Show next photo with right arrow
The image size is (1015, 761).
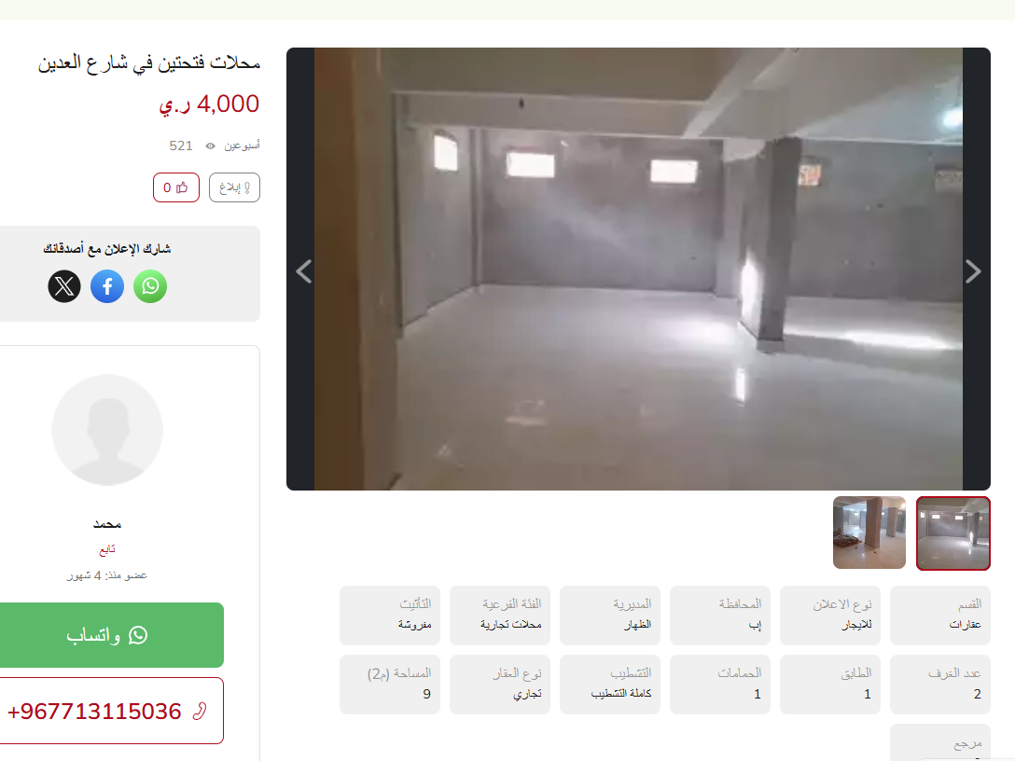pos(973,271)
